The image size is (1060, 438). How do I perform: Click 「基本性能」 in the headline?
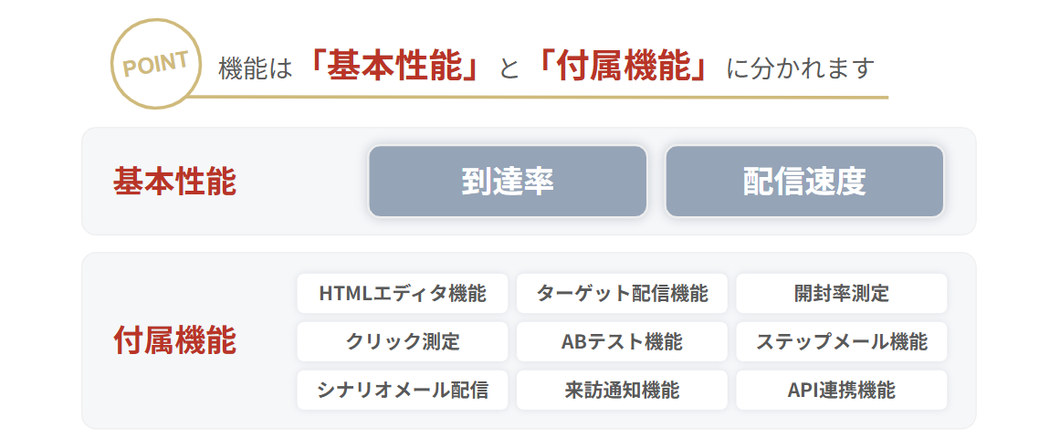click(x=397, y=67)
